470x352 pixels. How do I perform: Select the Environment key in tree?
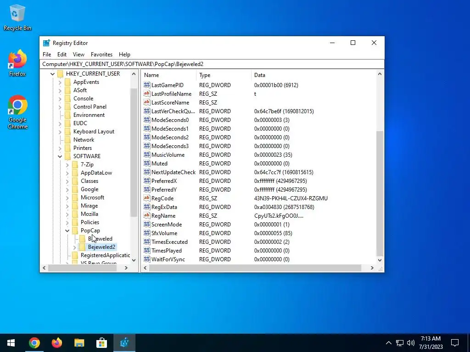[89, 115]
